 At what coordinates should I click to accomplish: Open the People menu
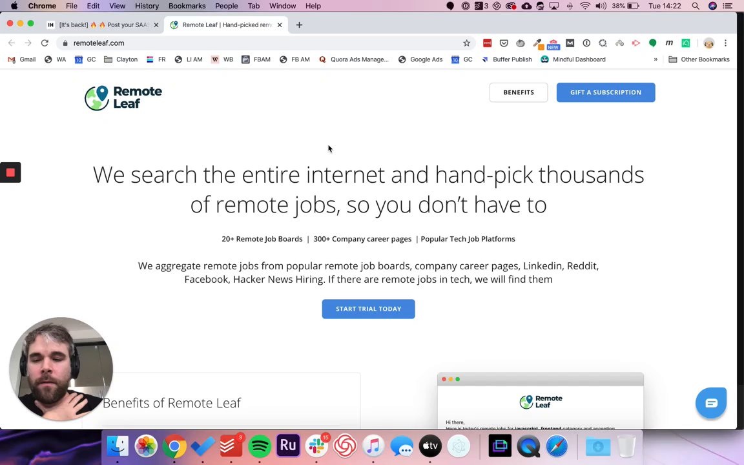coord(226,6)
